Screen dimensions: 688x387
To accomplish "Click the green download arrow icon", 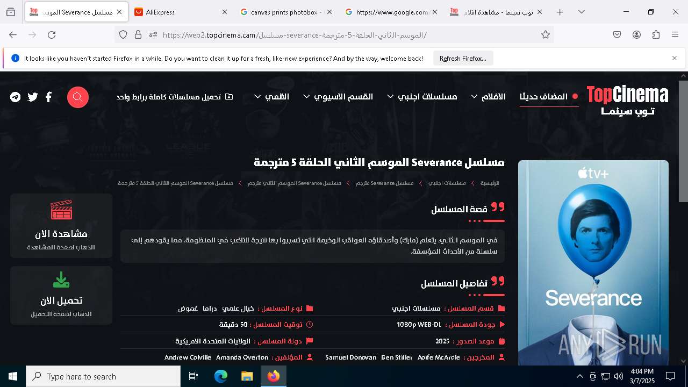I will coord(61,280).
